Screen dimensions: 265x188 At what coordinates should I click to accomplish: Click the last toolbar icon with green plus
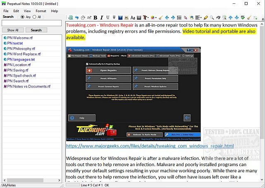click(x=255, y=17)
